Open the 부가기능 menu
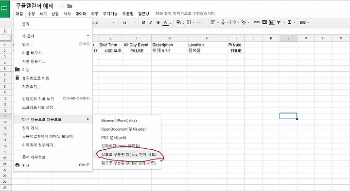 110,14
